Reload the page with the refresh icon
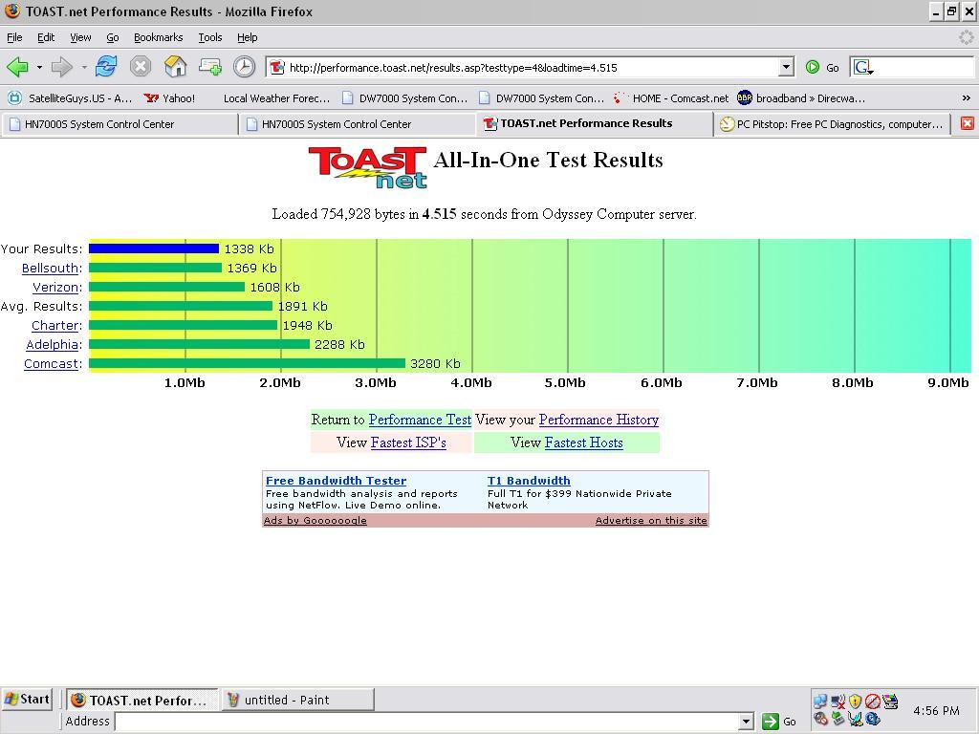 (106, 66)
